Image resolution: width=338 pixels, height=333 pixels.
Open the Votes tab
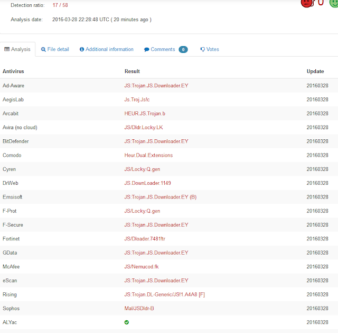pos(210,49)
